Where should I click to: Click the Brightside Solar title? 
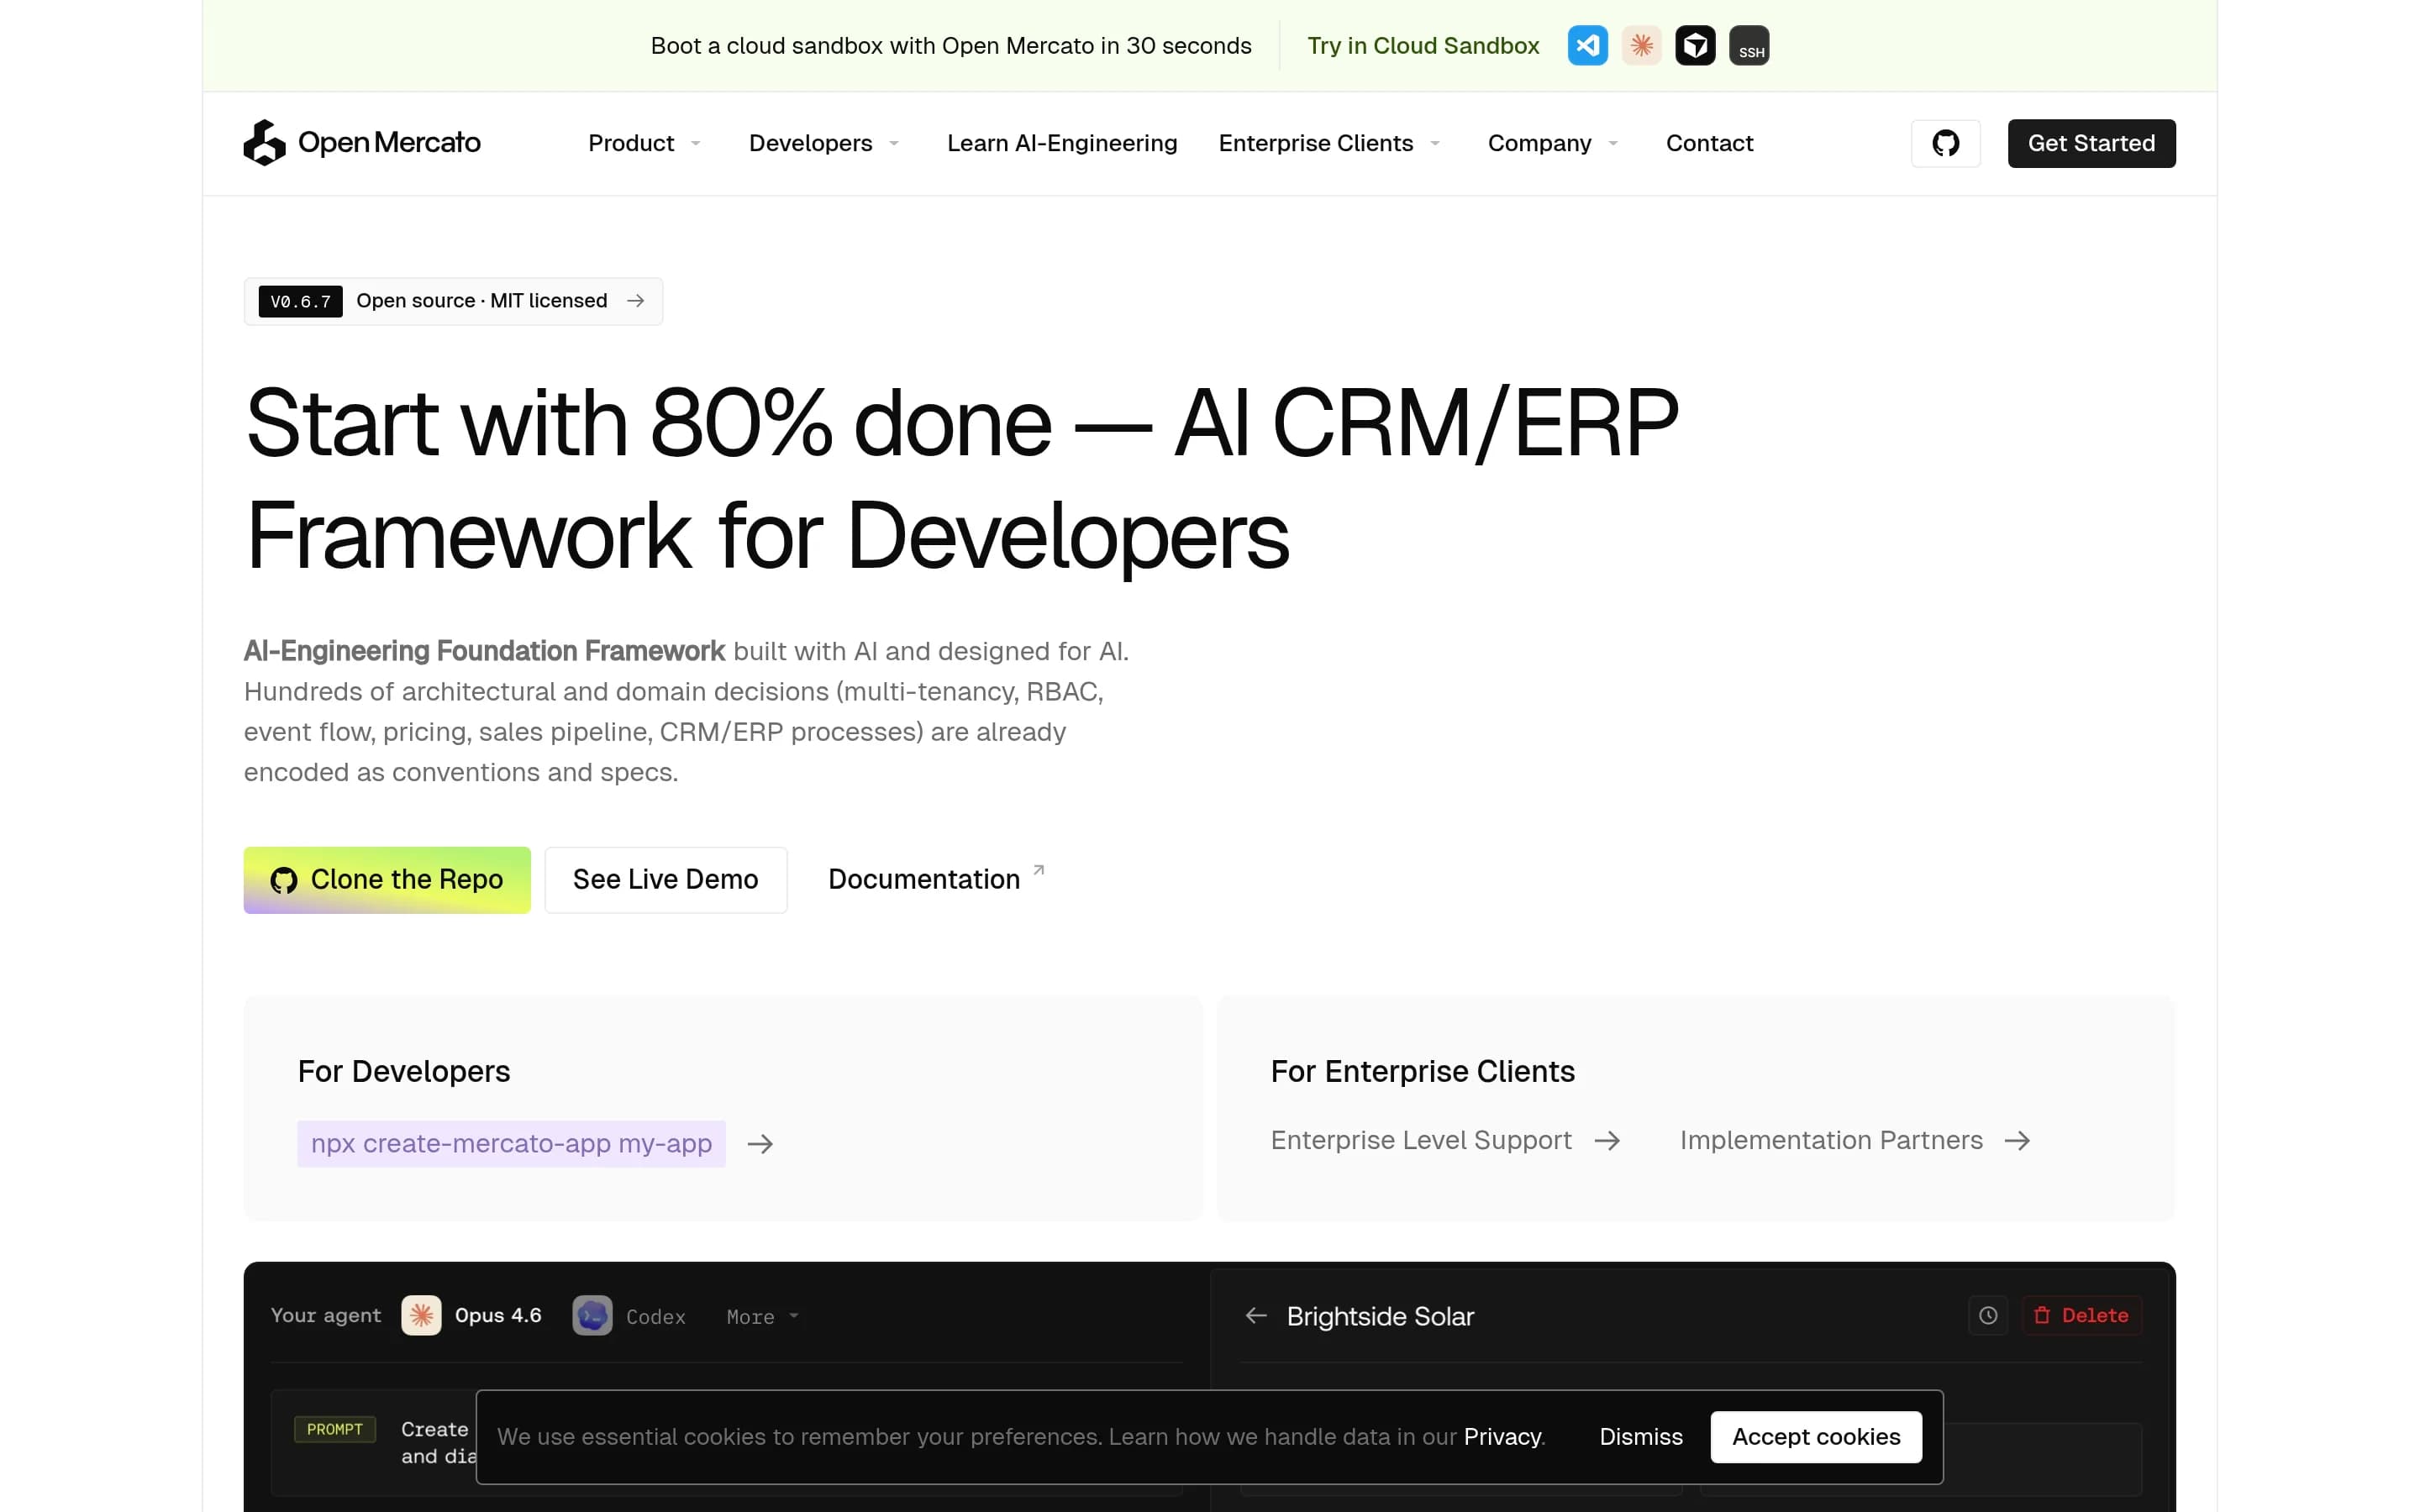tap(1380, 1317)
